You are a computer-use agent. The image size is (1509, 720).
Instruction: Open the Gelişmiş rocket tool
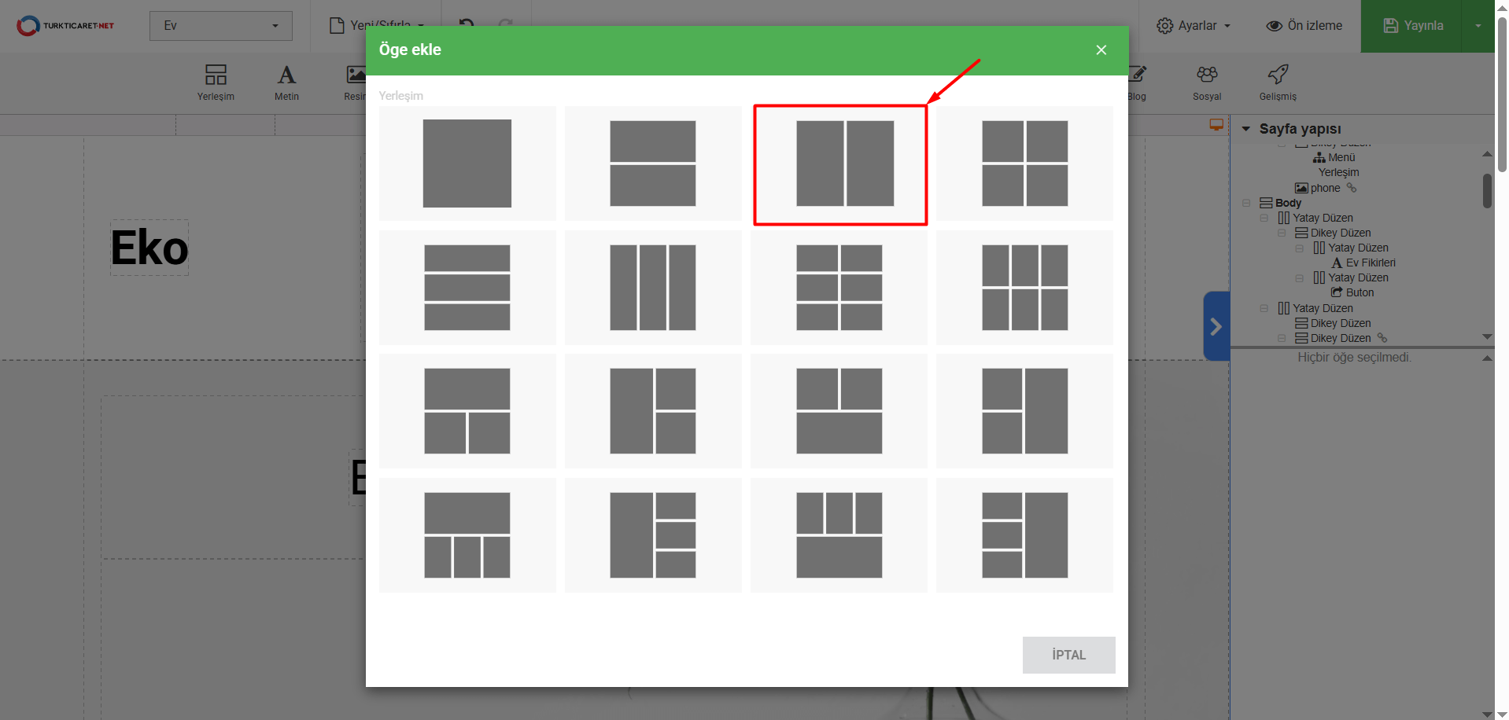pyautogui.click(x=1277, y=83)
